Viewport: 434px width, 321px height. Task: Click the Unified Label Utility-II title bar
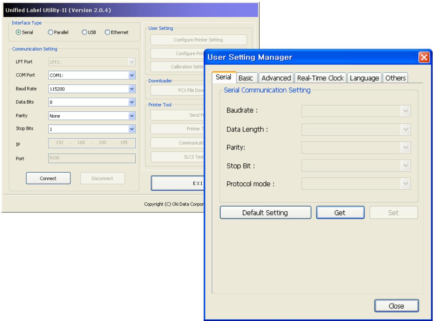tap(130, 9)
